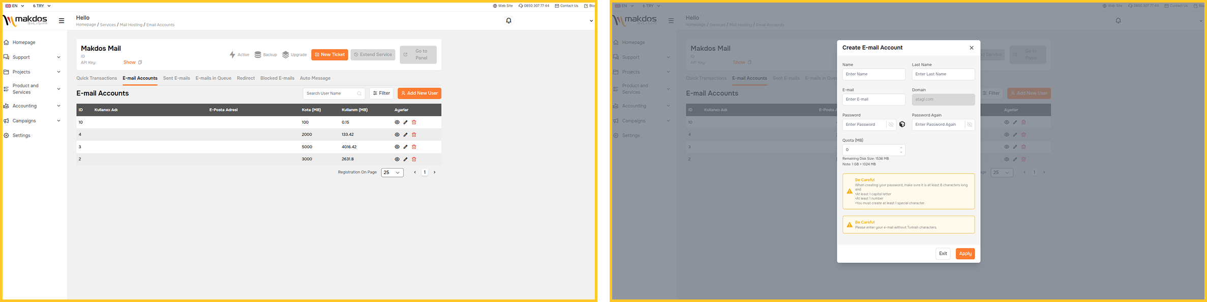Click Add New User in left screenshot
1207x302 pixels.
click(x=419, y=93)
